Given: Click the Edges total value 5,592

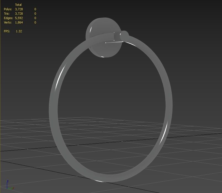Looking at the screenshot, I should pyautogui.click(x=19, y=18).
